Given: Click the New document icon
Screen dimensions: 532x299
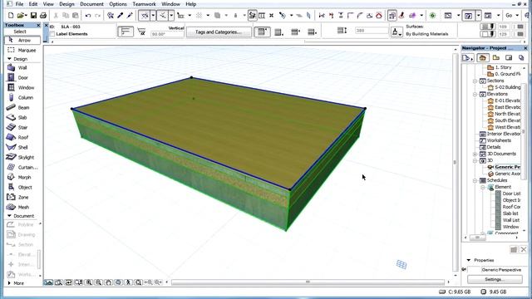Looking at the screenshot, I should pyautogui.click(x=11, y=15).
